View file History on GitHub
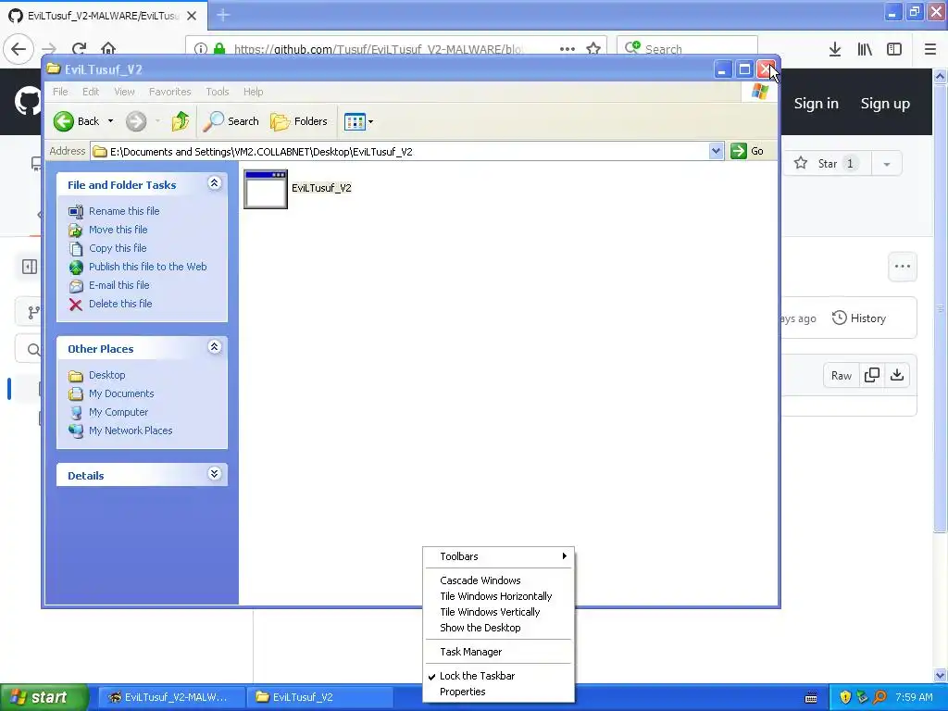This screenshot has width=948, height=711. pyautogui.click(x=859, y=318)
